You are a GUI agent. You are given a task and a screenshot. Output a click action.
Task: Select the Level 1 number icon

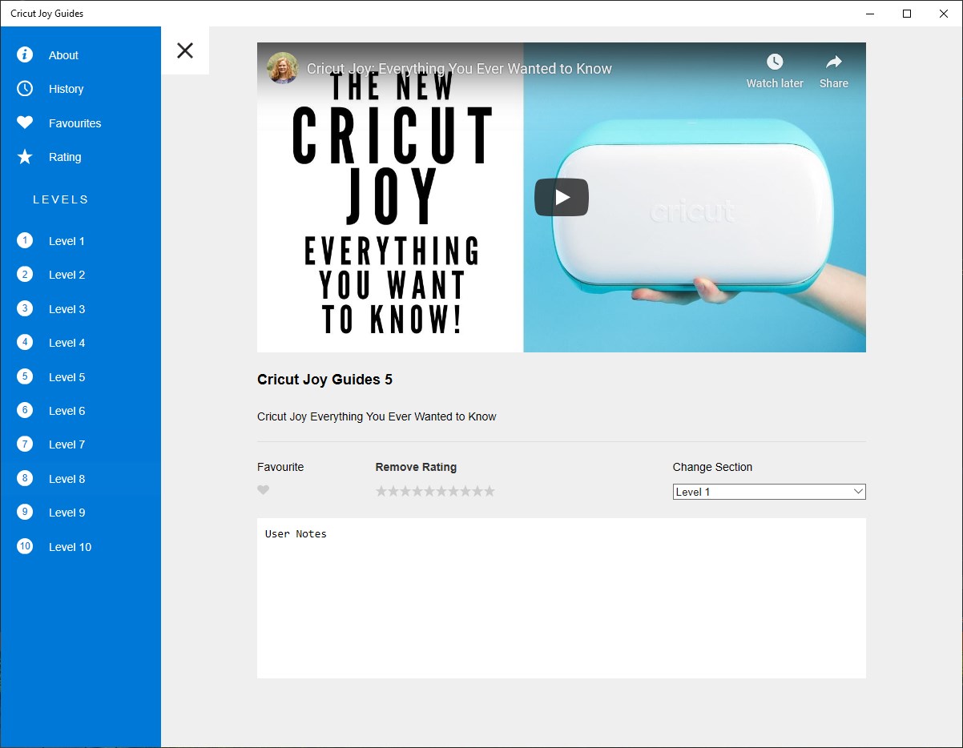point(25,240)
